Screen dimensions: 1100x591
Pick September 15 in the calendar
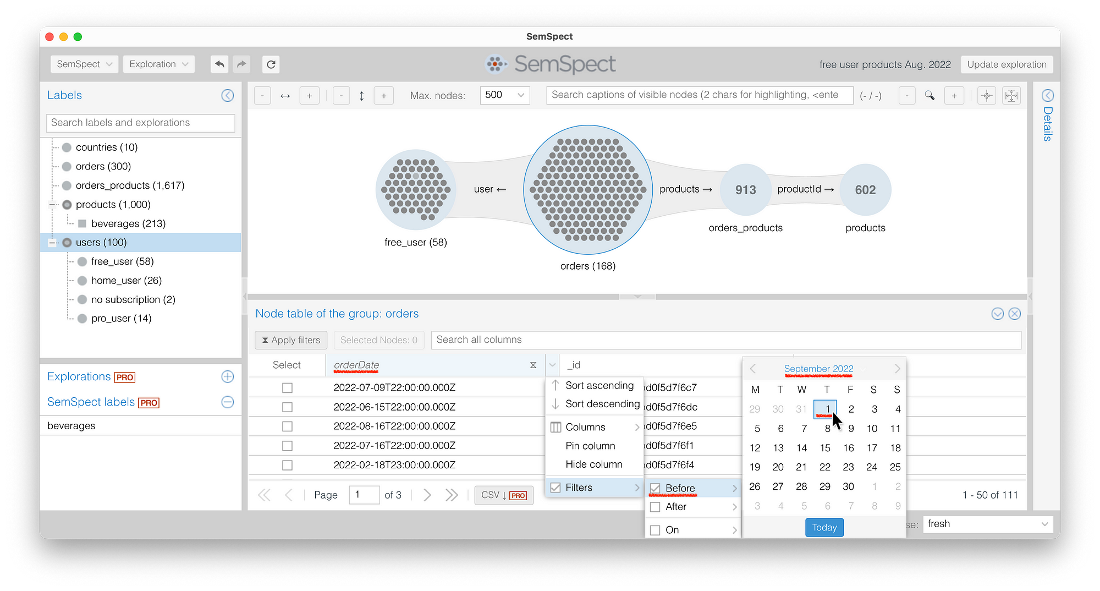coord(825,448)
